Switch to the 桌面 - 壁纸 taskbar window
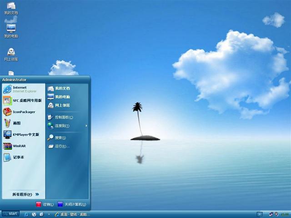The image size is (291, 218). 72,214
